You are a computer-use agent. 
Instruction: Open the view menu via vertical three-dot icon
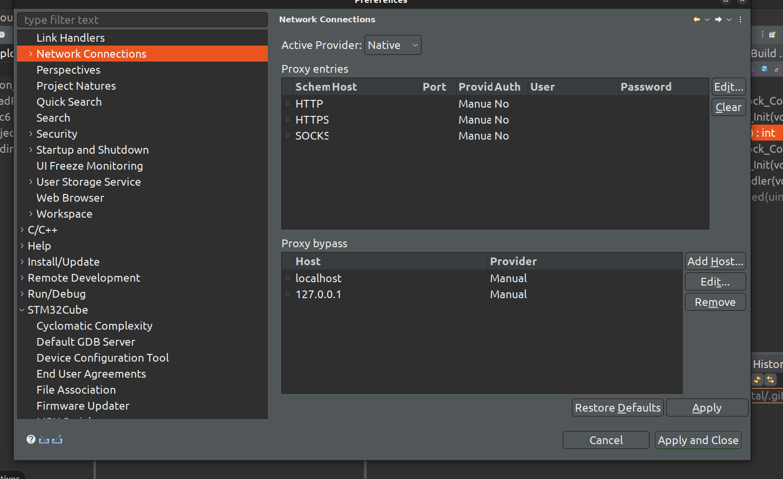(x=740, y=19)
